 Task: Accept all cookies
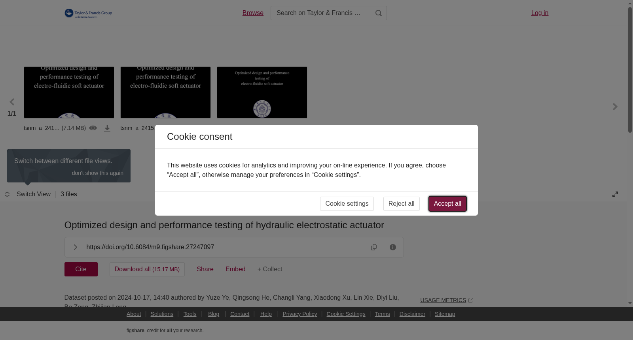click(x=447, y=204)
